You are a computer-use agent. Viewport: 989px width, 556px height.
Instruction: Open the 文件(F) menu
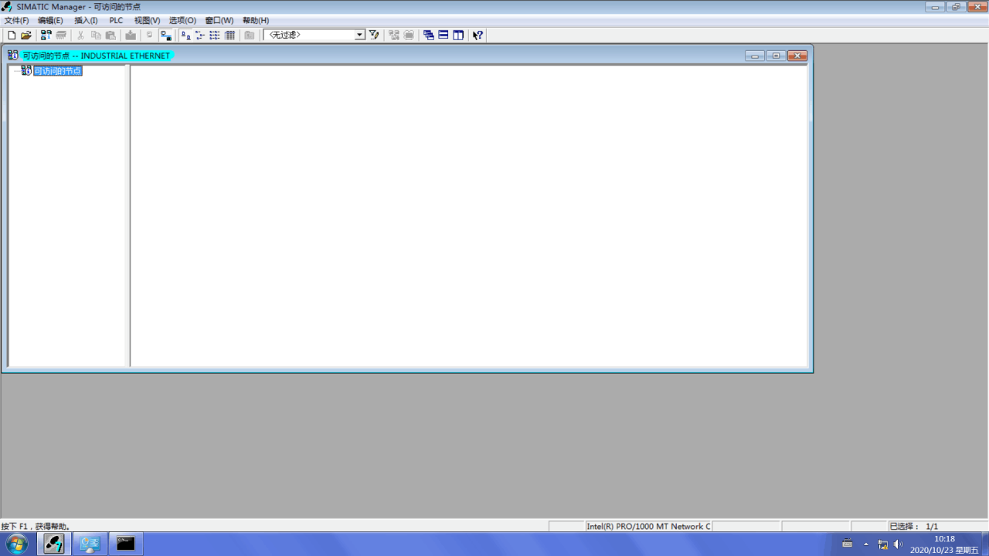(16, 20)
